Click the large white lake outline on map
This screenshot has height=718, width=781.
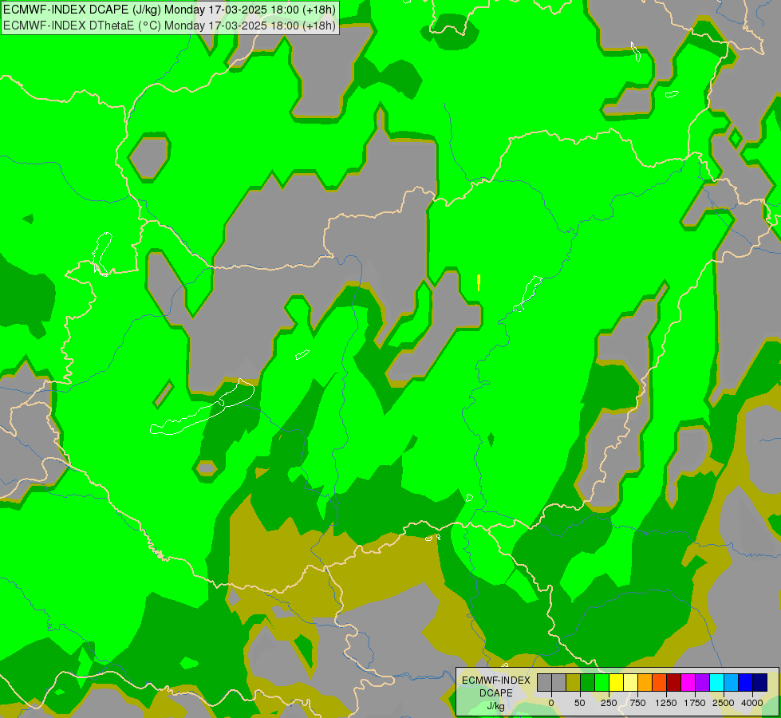pos(203,408)
